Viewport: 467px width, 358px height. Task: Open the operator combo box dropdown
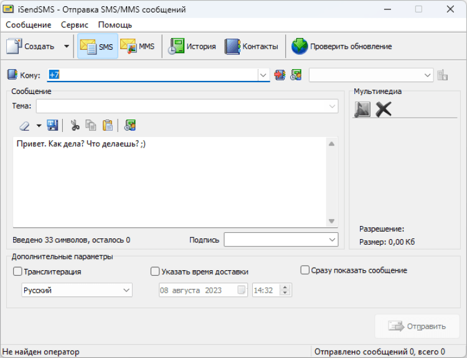pyautogui.click(x=427, y=75)
